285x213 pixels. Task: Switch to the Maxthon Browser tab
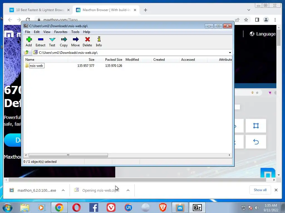point(106,10)
